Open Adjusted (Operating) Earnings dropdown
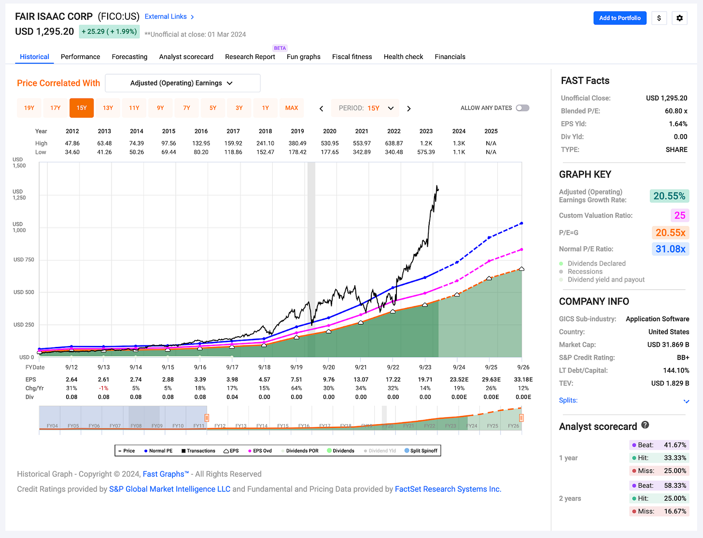 (183, 83)
